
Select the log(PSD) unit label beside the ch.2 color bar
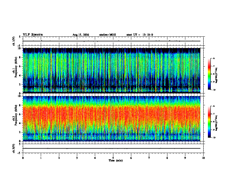(x=216, y=123)
